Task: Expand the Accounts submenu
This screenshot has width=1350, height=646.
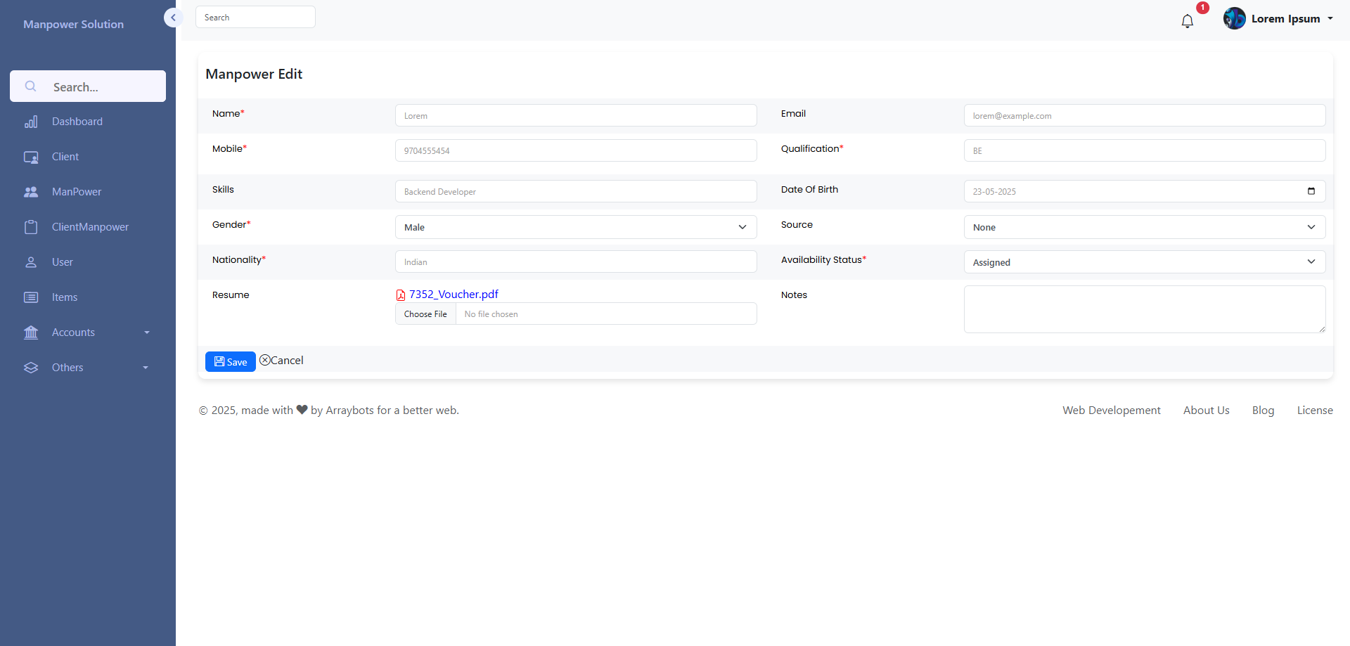Action: (147, 332)
